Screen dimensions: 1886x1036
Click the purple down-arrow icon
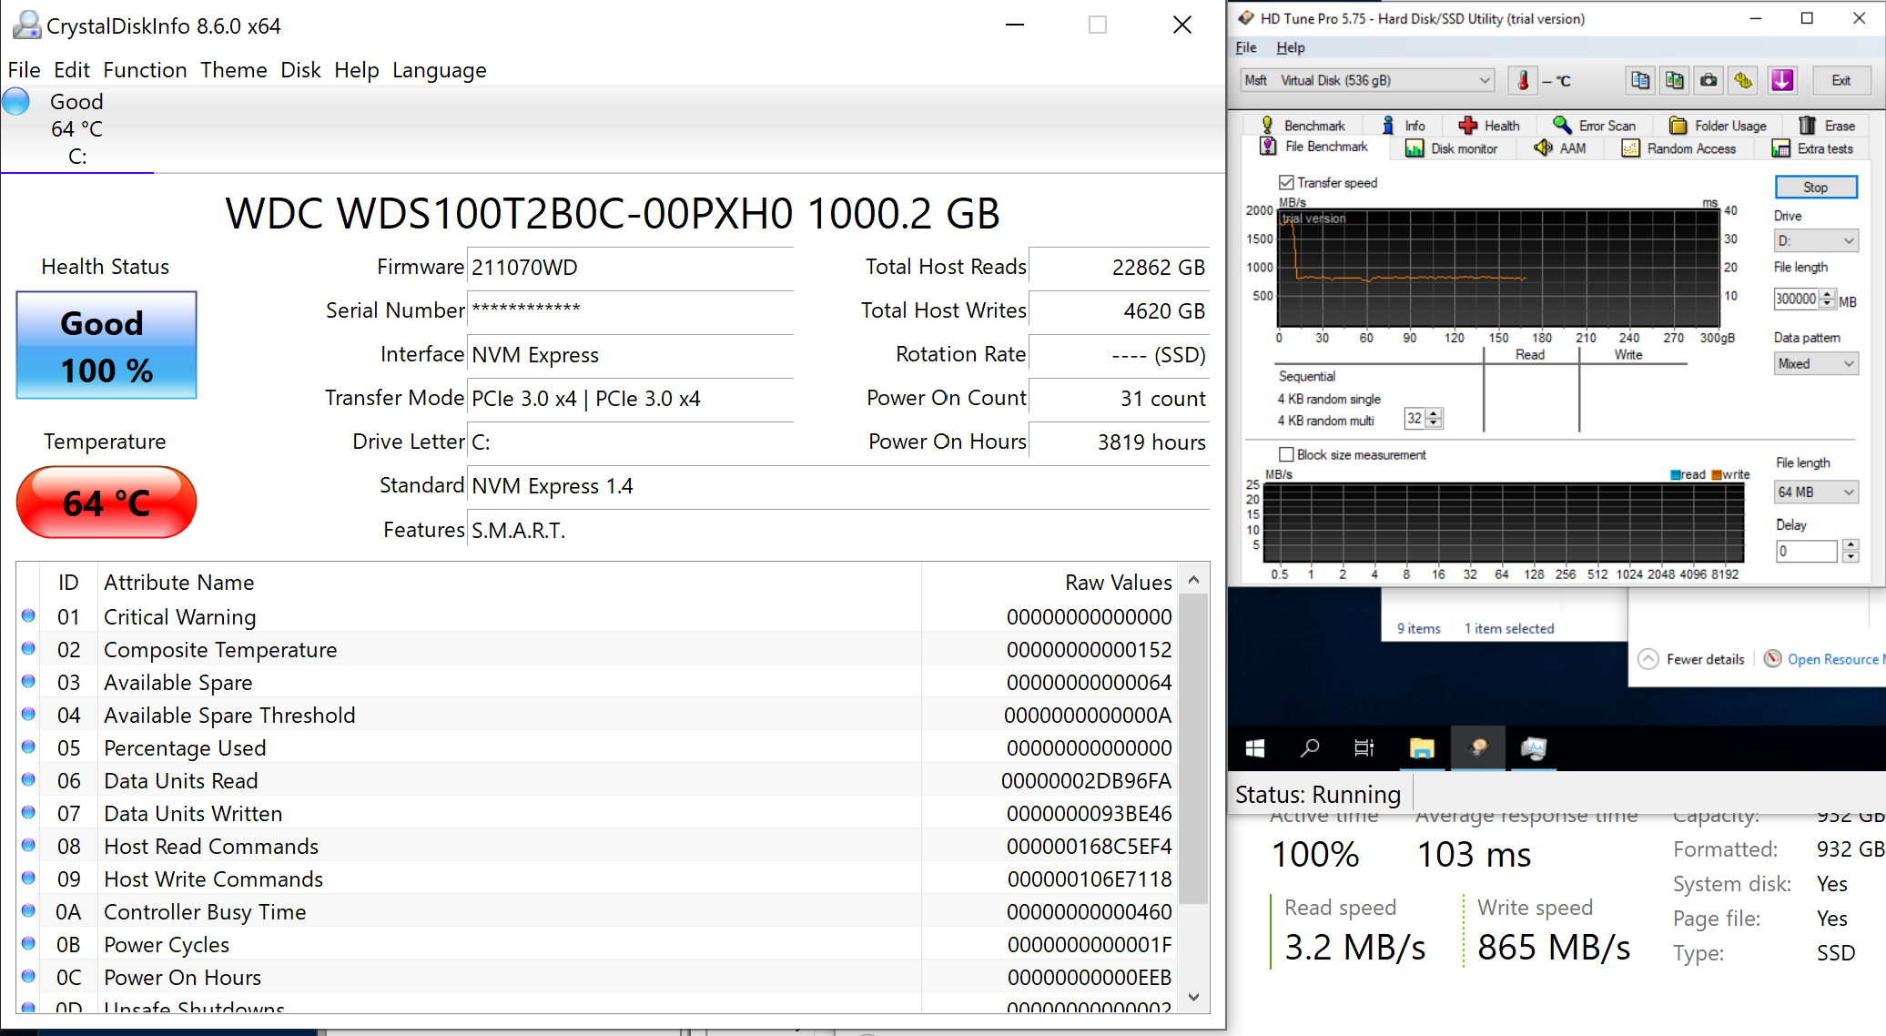click(1782, 81)
